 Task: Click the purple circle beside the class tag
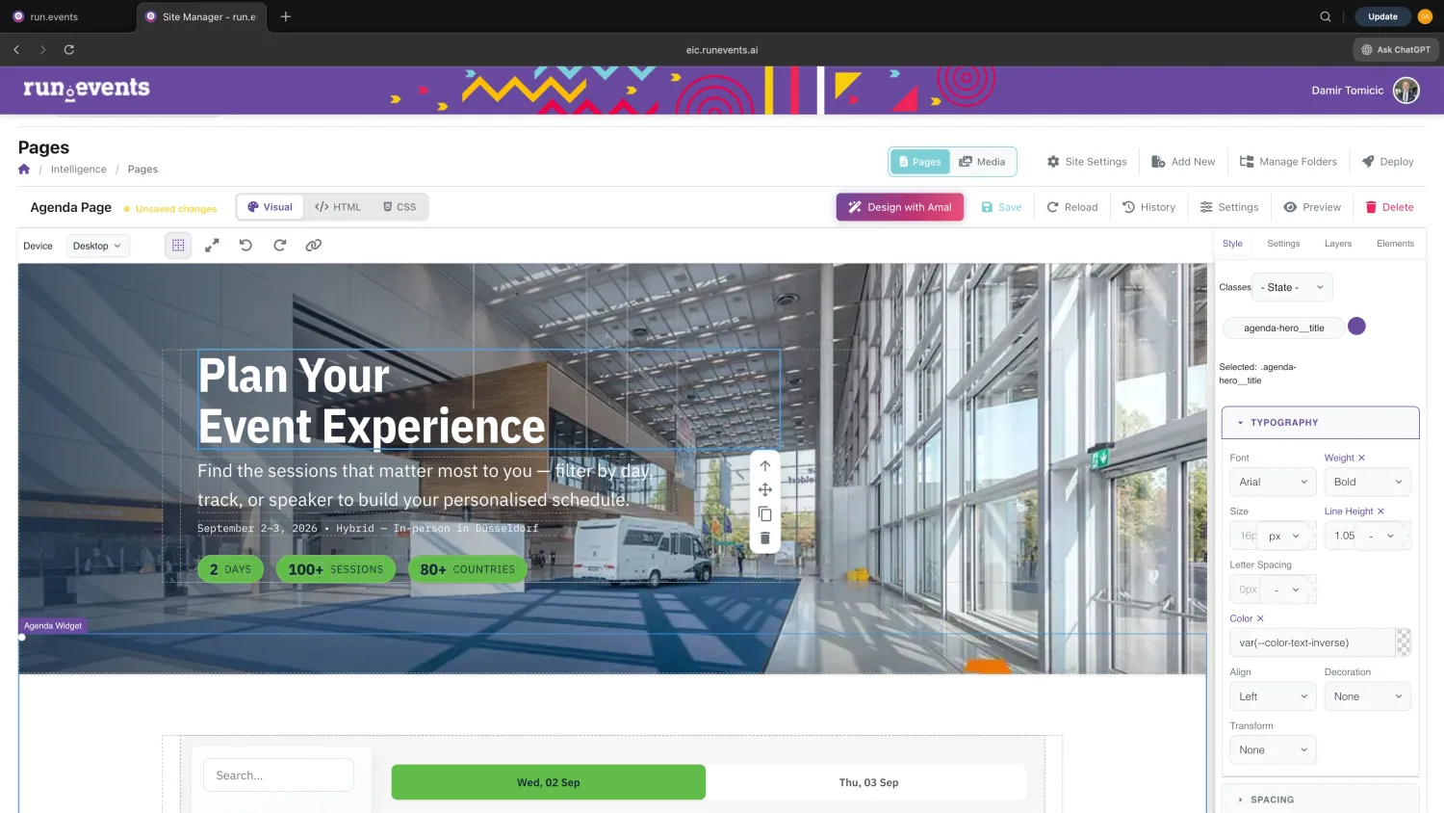pyautogui.click(x=1356, y=327)
